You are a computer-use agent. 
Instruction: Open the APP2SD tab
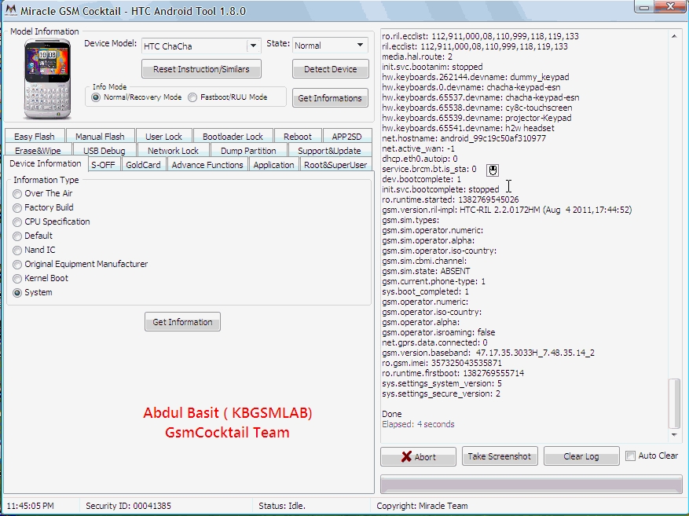(x=346, y=137)
